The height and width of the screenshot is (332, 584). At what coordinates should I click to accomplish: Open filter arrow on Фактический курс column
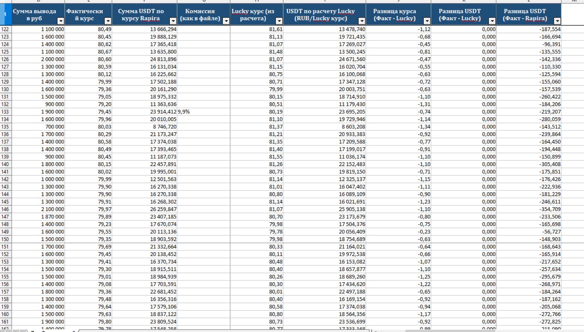coord(108,21)
